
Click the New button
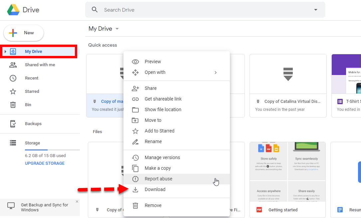click(x=23, y=33)
